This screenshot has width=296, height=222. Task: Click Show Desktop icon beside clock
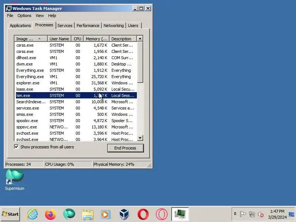click(x=292, y=214)
